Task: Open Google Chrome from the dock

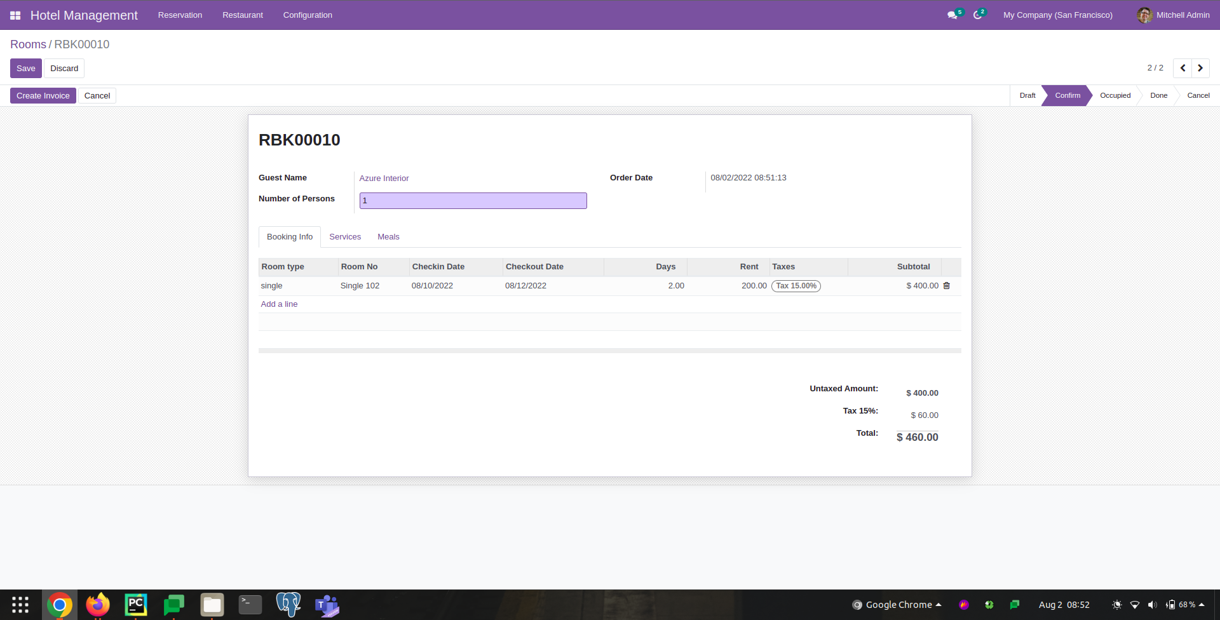Action: 60,605
